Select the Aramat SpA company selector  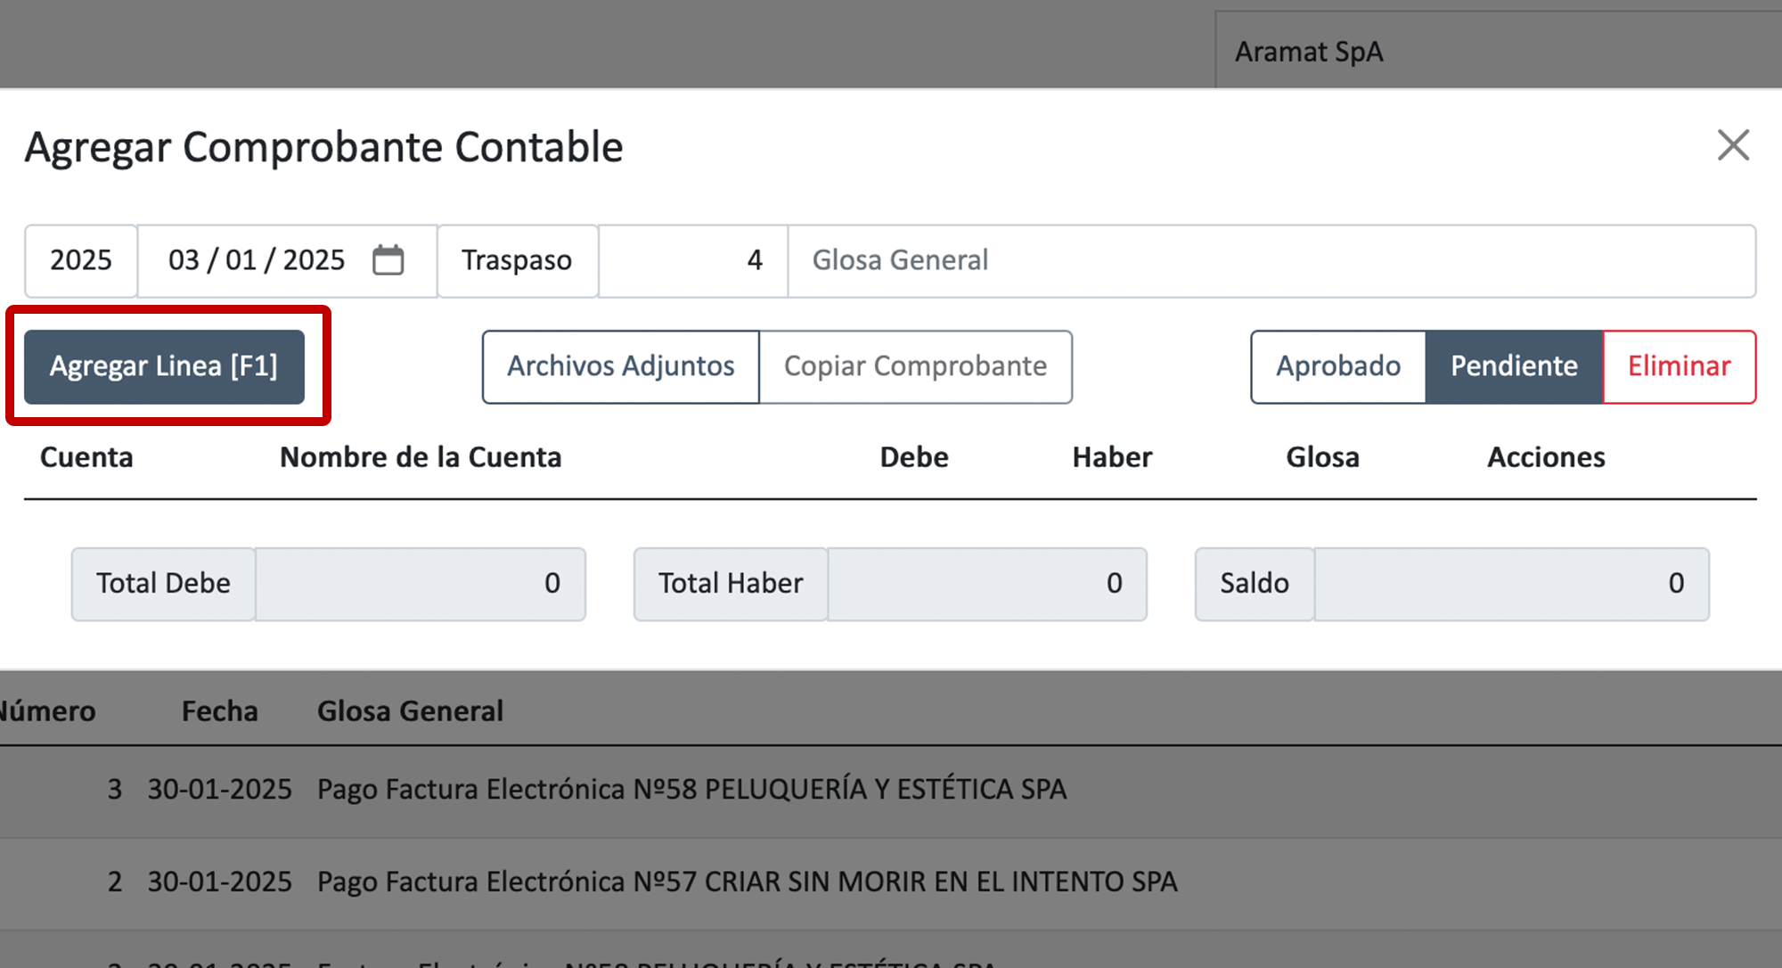coord(1497,52)
